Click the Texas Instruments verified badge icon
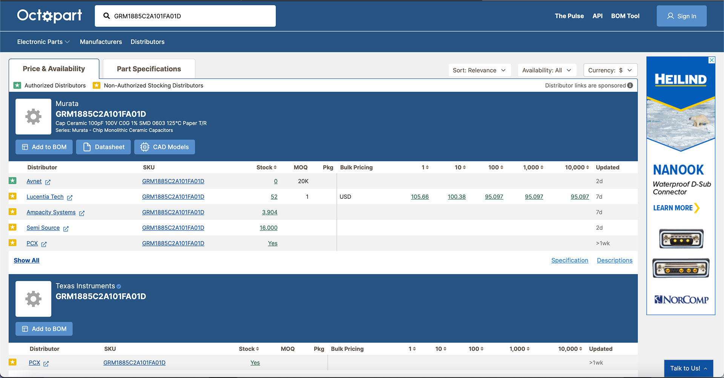This screenshot has height=378, width=724. (119, 286)
